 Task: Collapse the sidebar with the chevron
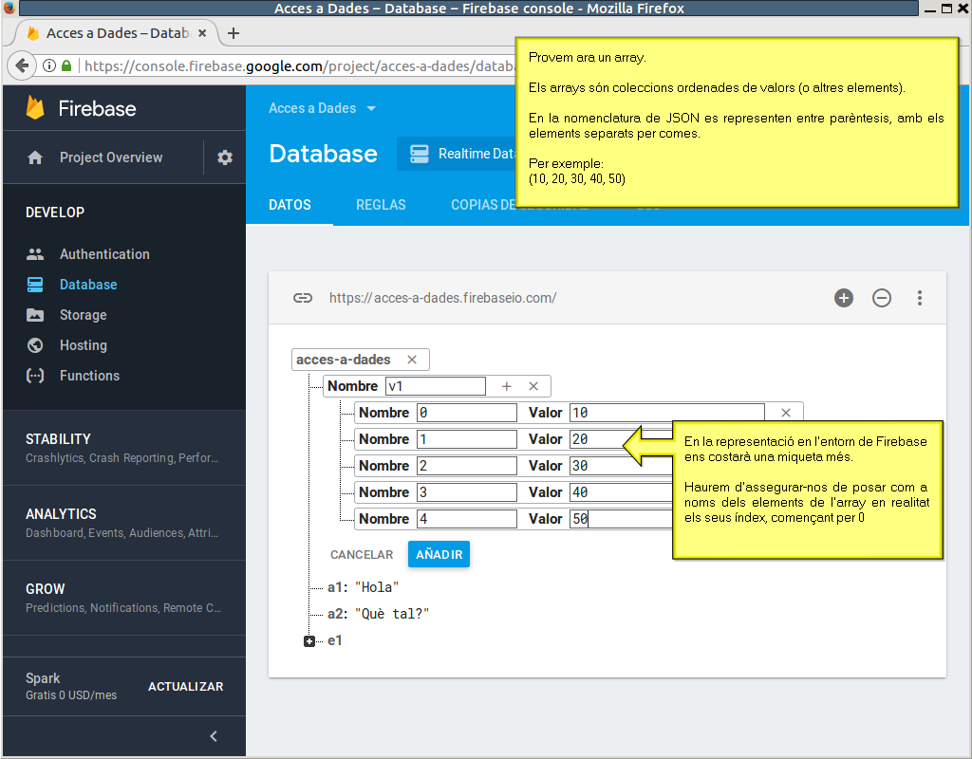tap(214, 736)
